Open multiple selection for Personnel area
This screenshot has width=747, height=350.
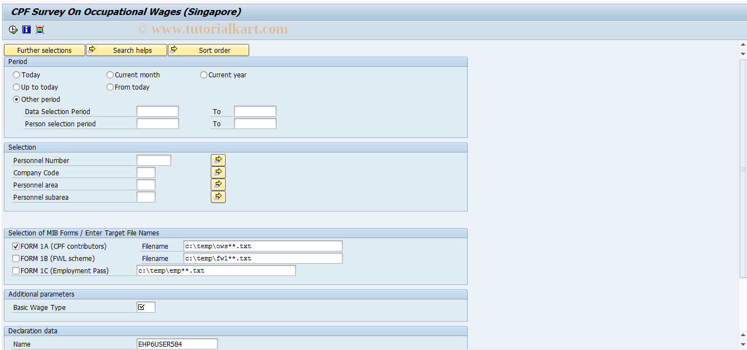(x=218, y=184)
